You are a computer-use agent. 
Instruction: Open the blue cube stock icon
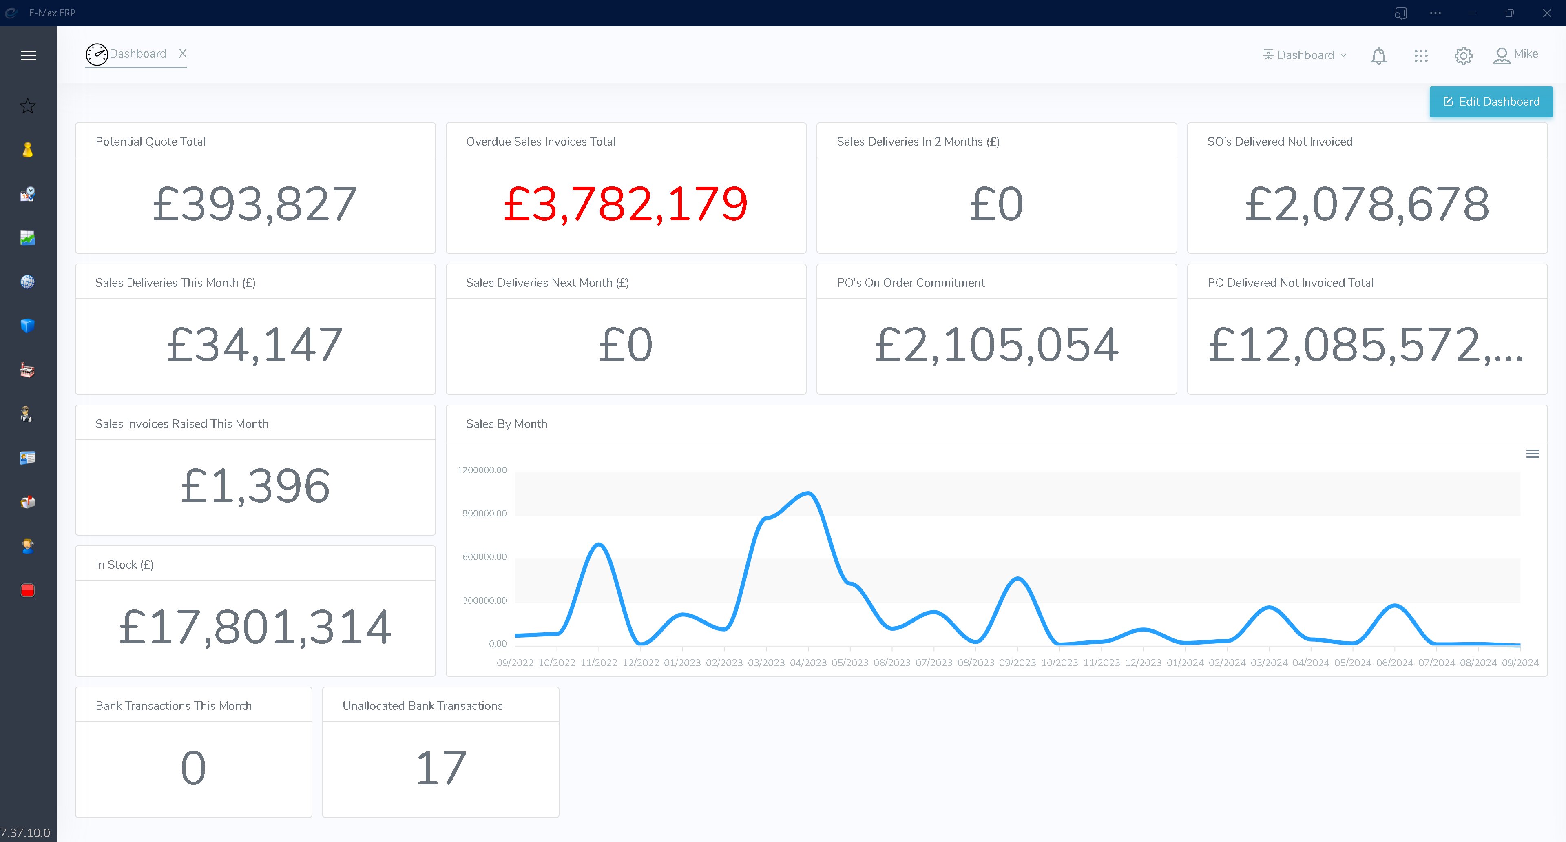click(x=27, y=326)
